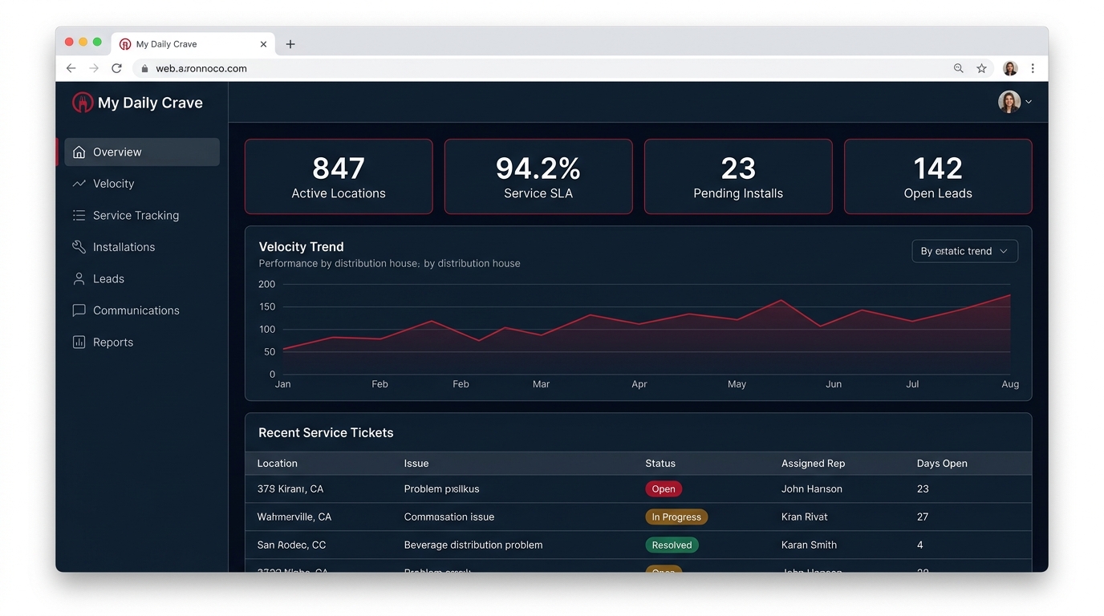Screen dimensions: 1104x616
Task: Click the Recent Service Tickets heading
Action: pos(326,433)
